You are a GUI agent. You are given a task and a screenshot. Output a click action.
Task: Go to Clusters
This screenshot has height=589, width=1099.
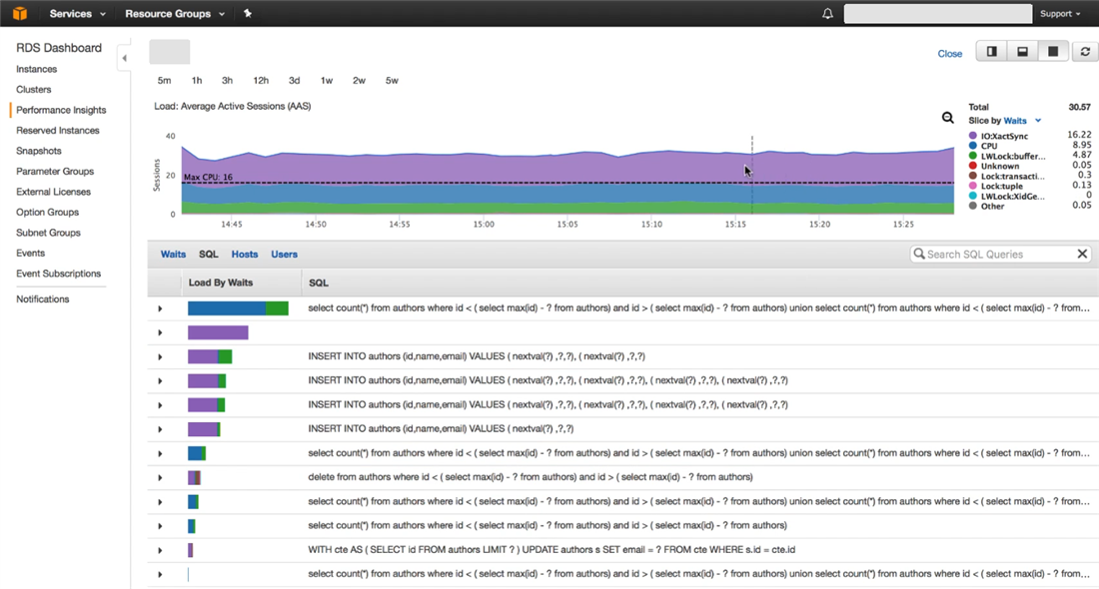34,89
